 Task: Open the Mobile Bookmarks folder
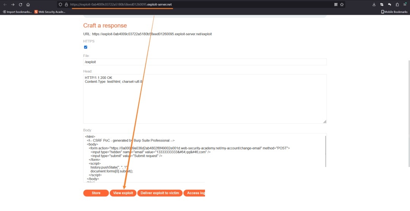pyautogui.click(x=394, y=12)
